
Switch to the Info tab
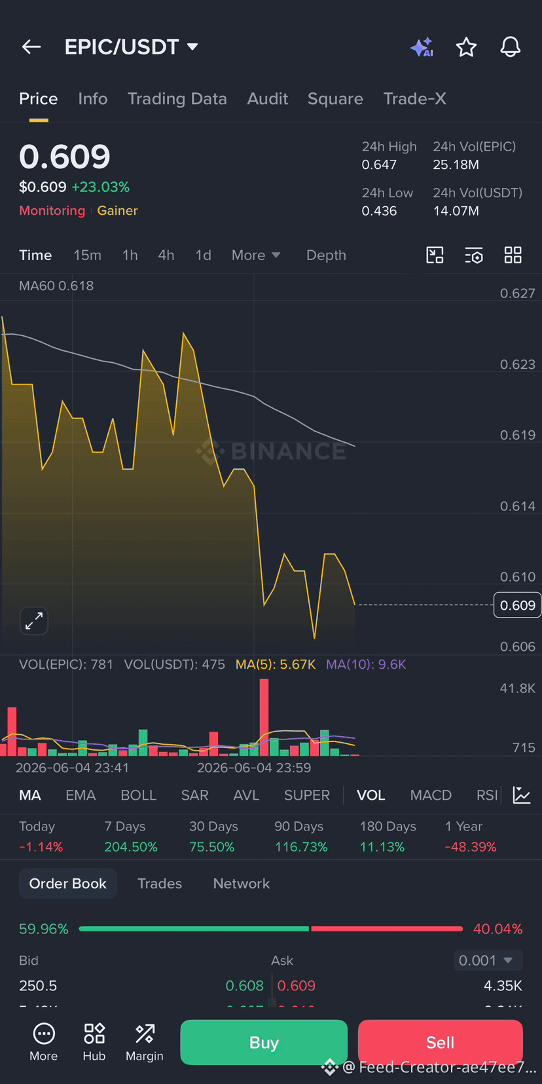pyautogui.click(x=93, y=99)
